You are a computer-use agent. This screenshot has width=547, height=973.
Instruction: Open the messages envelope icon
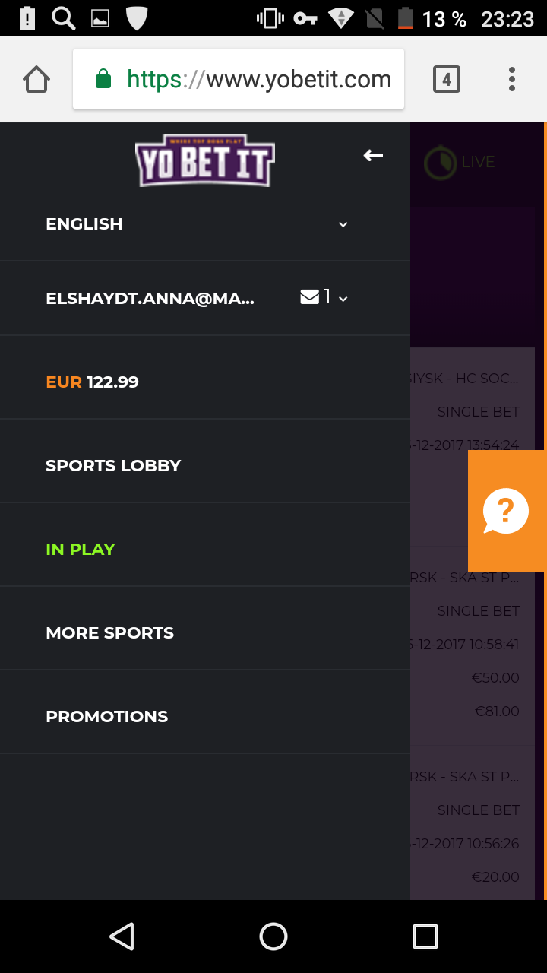[x=310, y=297]
